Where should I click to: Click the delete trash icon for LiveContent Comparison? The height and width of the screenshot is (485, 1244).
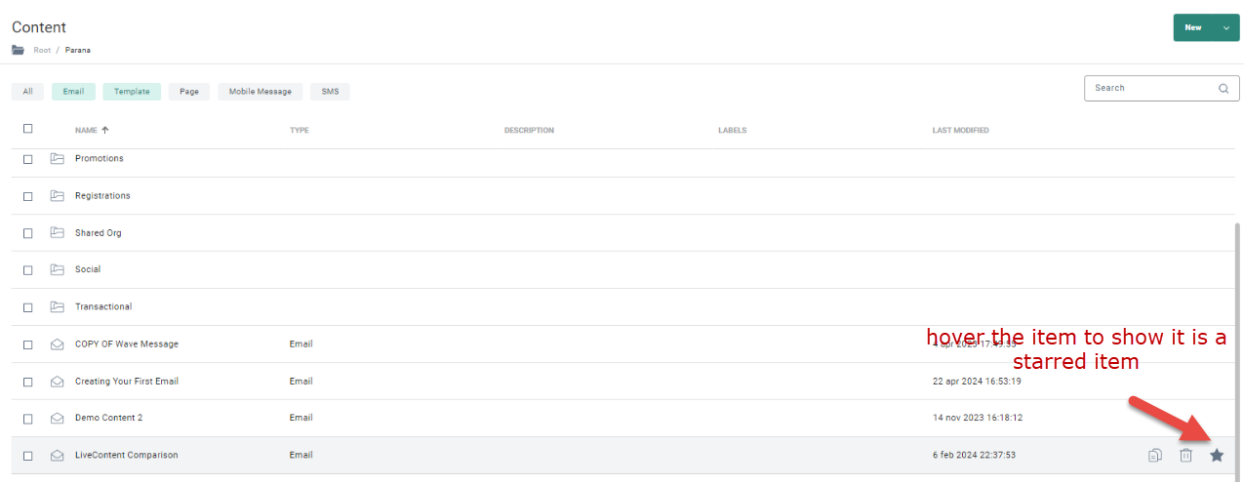point(1185,455)
